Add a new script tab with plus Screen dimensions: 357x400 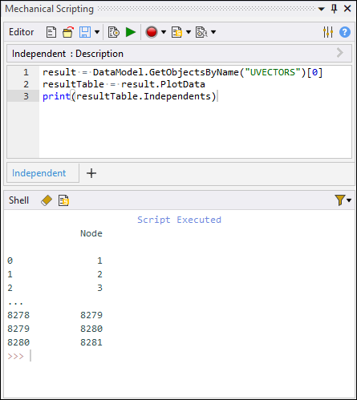click(x=91, y=173)
